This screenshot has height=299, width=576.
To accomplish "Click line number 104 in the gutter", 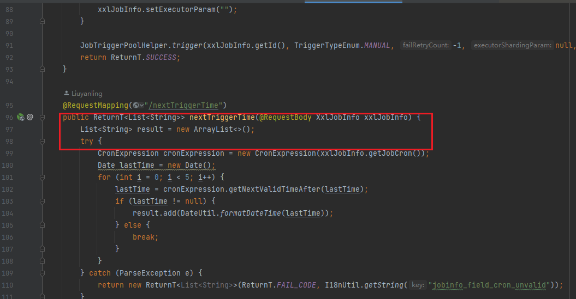I will pyautogui.click(x=7, y=213).
